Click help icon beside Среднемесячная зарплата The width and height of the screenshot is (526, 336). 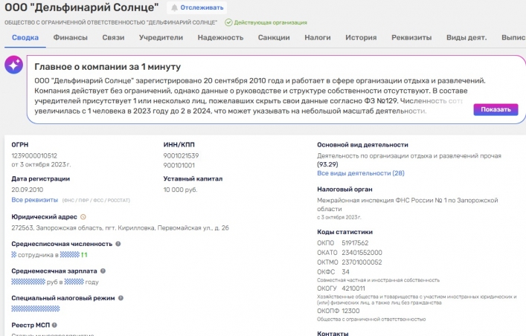pyautogui.click(x=103, y=271)
